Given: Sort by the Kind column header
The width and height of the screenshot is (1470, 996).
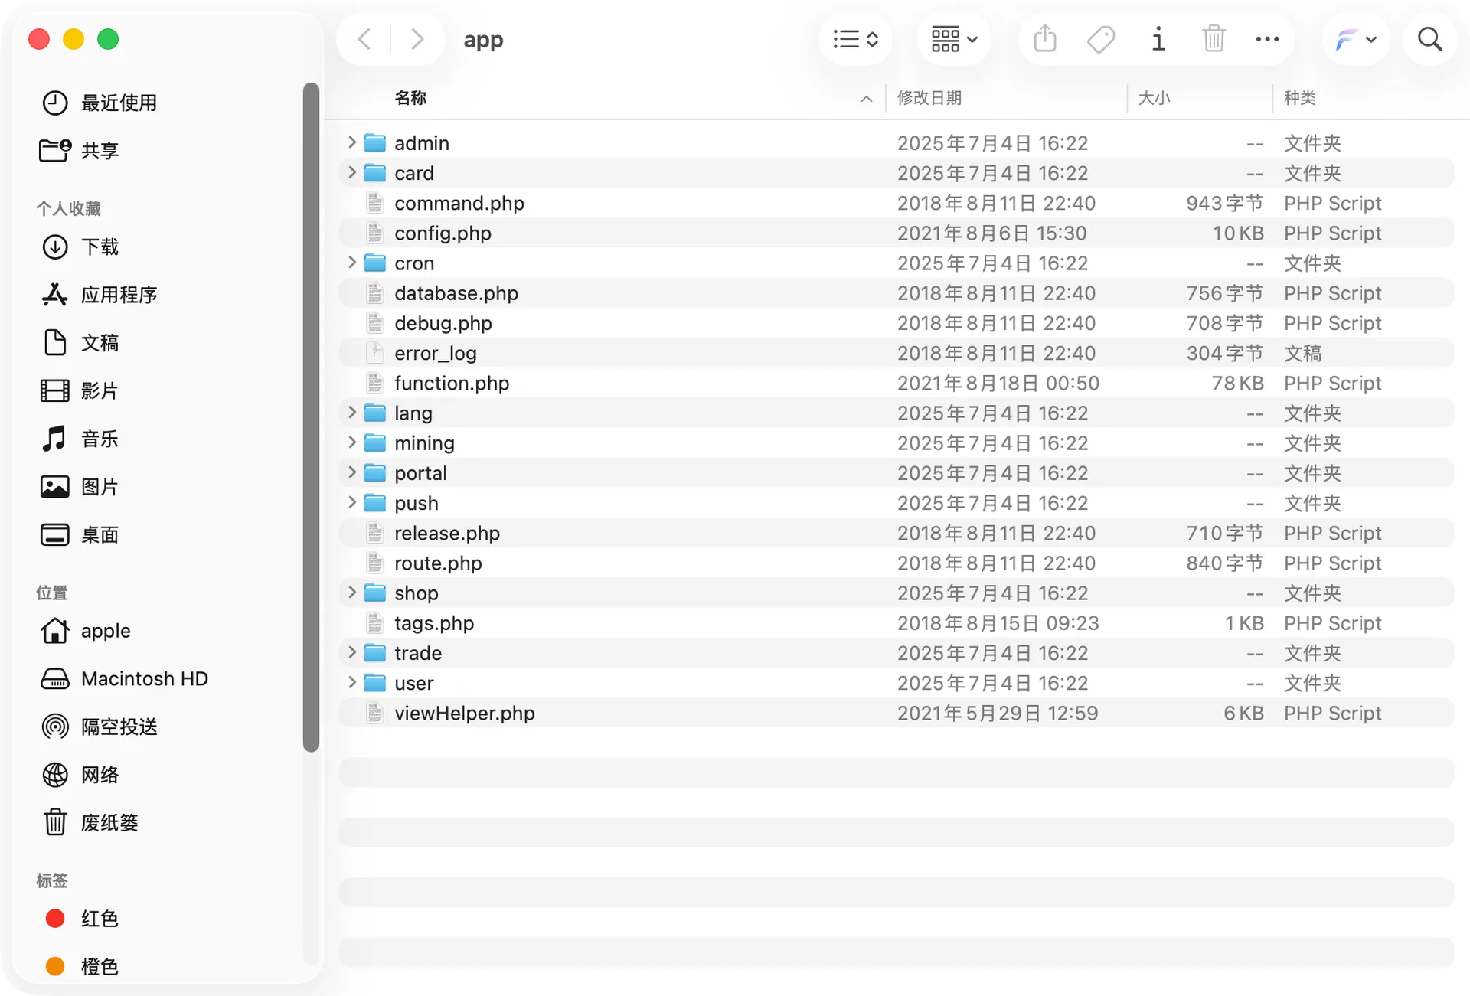Looking at the screenshot, I should [x=1369, y=98].
